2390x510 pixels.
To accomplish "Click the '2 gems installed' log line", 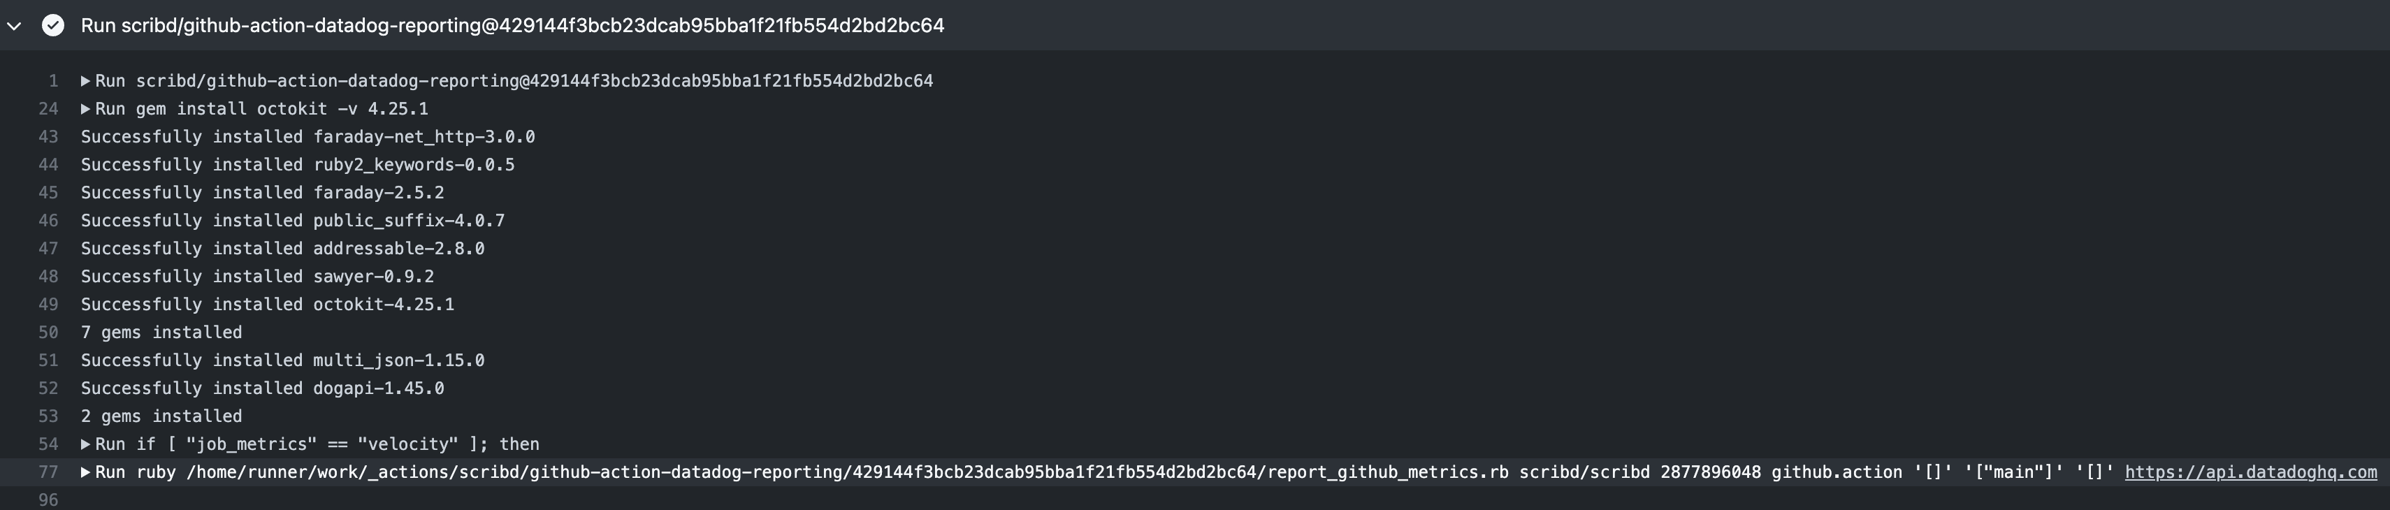I will click(x=161, y=416).
